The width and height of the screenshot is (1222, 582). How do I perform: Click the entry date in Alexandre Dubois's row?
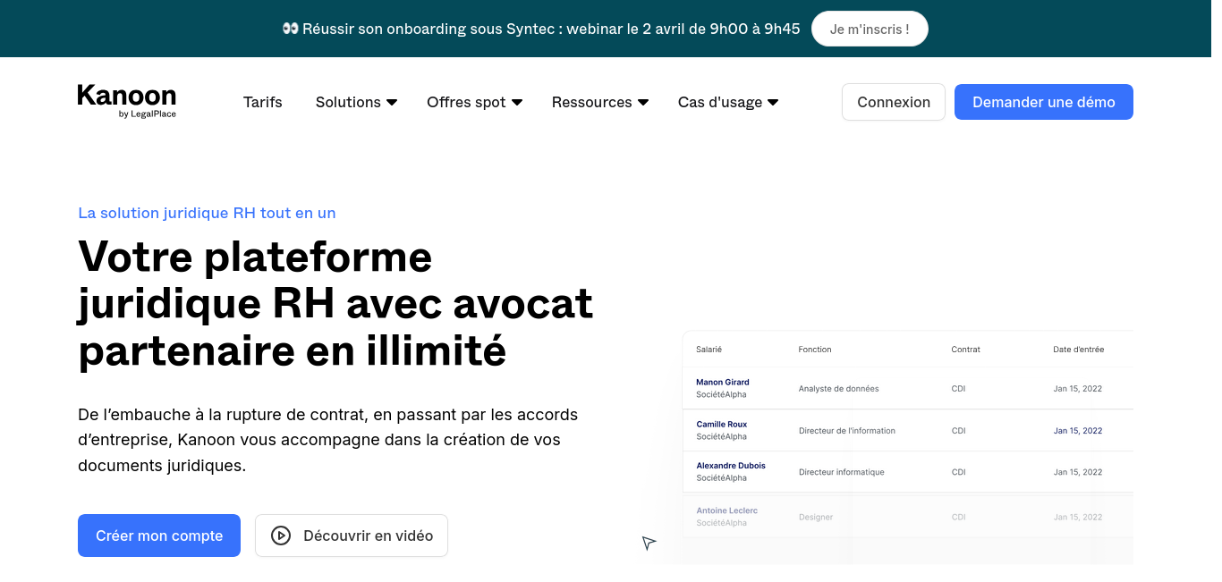coord(1078,472)
